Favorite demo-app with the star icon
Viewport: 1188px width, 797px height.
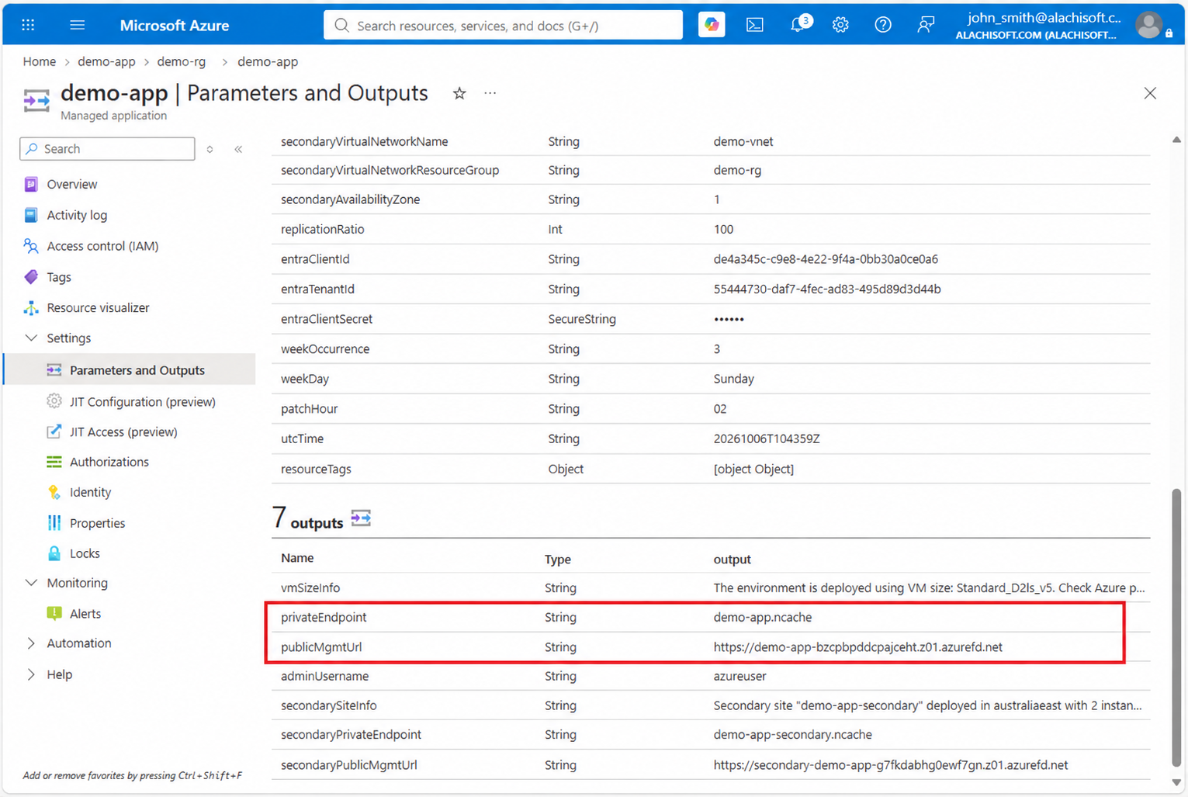point(459,93)
